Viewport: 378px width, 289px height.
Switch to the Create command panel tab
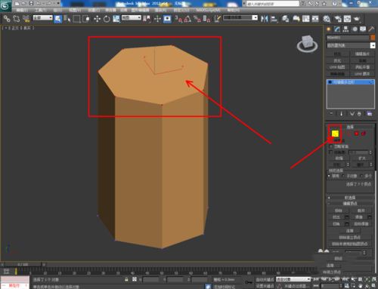point(329,29)
